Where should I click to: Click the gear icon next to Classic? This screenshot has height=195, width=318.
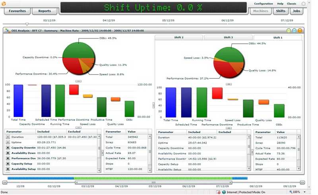coord(303,4)
